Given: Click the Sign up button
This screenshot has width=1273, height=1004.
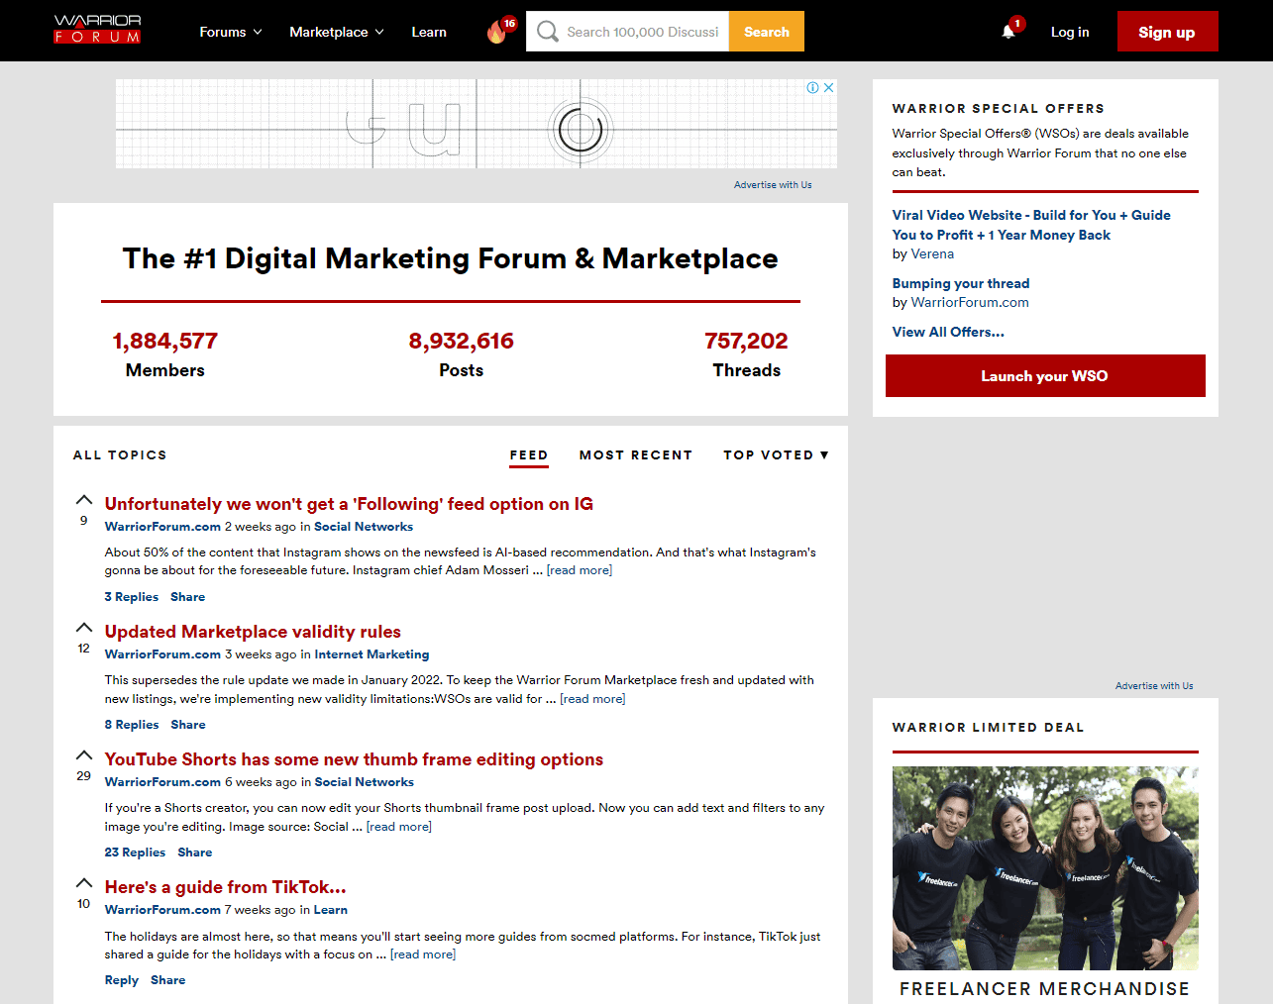Looking at the screenshot, I should pos(1167,32).
